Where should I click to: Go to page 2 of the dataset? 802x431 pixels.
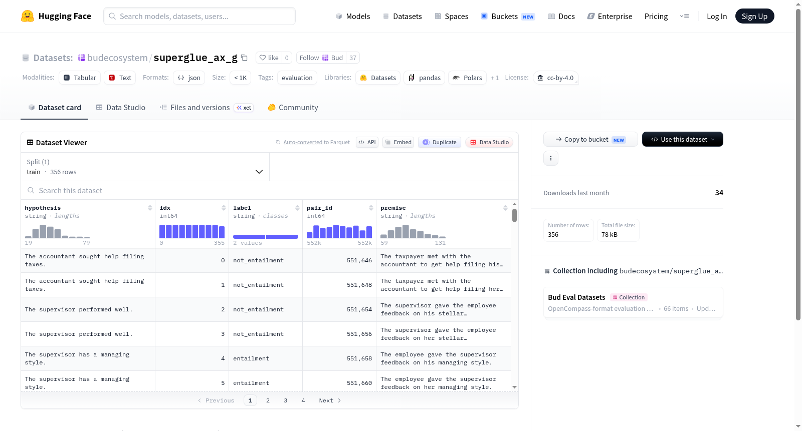(x=268, y=400)
